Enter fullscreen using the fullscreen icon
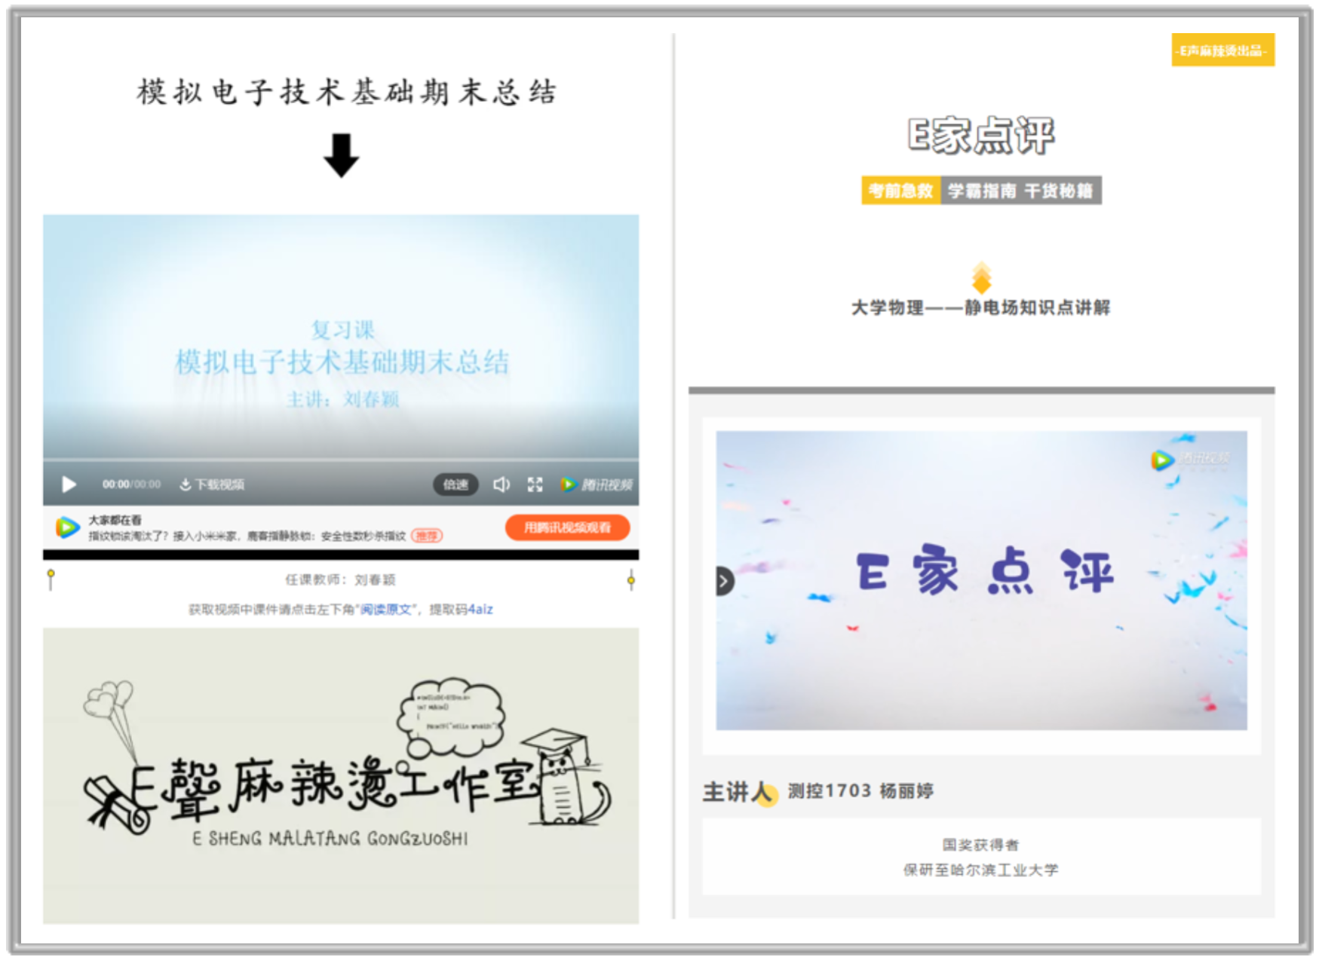1325x966 pixels. [x=535, y=485]
